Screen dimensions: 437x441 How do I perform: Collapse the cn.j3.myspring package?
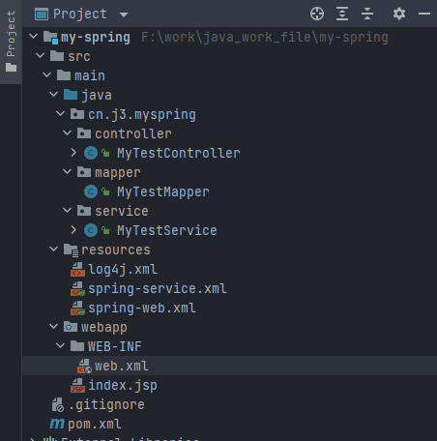(x=60, y=113)
